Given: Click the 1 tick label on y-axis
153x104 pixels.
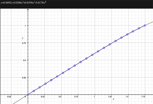Looking at the screenshot, I should [25, 26].
